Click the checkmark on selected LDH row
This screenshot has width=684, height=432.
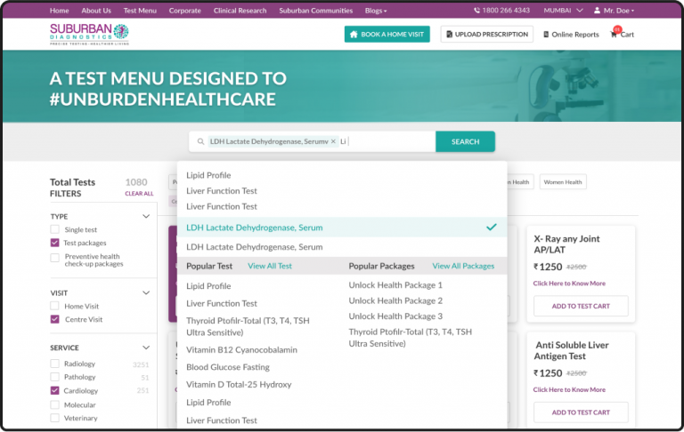tap(492, 227)
